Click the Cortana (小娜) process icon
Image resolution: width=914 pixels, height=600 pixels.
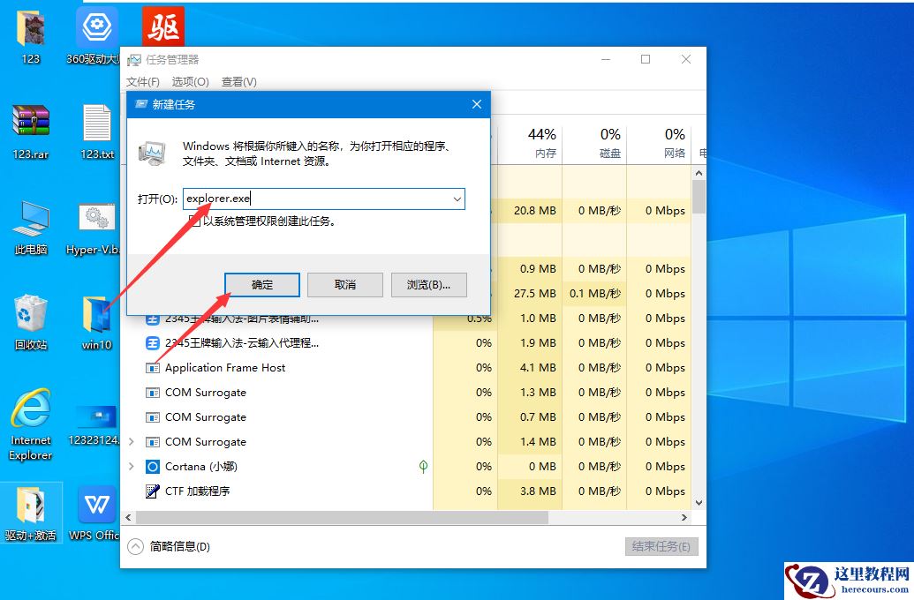(x=153, y=467)
